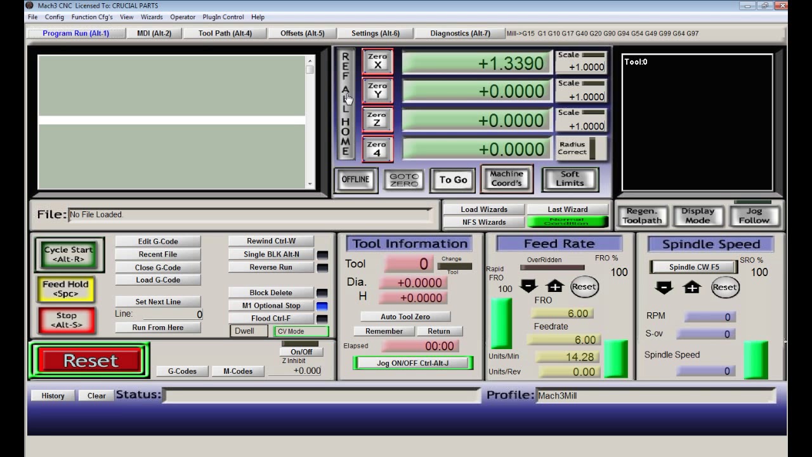
Task: Zero the X axis
Action: point(377,62)
